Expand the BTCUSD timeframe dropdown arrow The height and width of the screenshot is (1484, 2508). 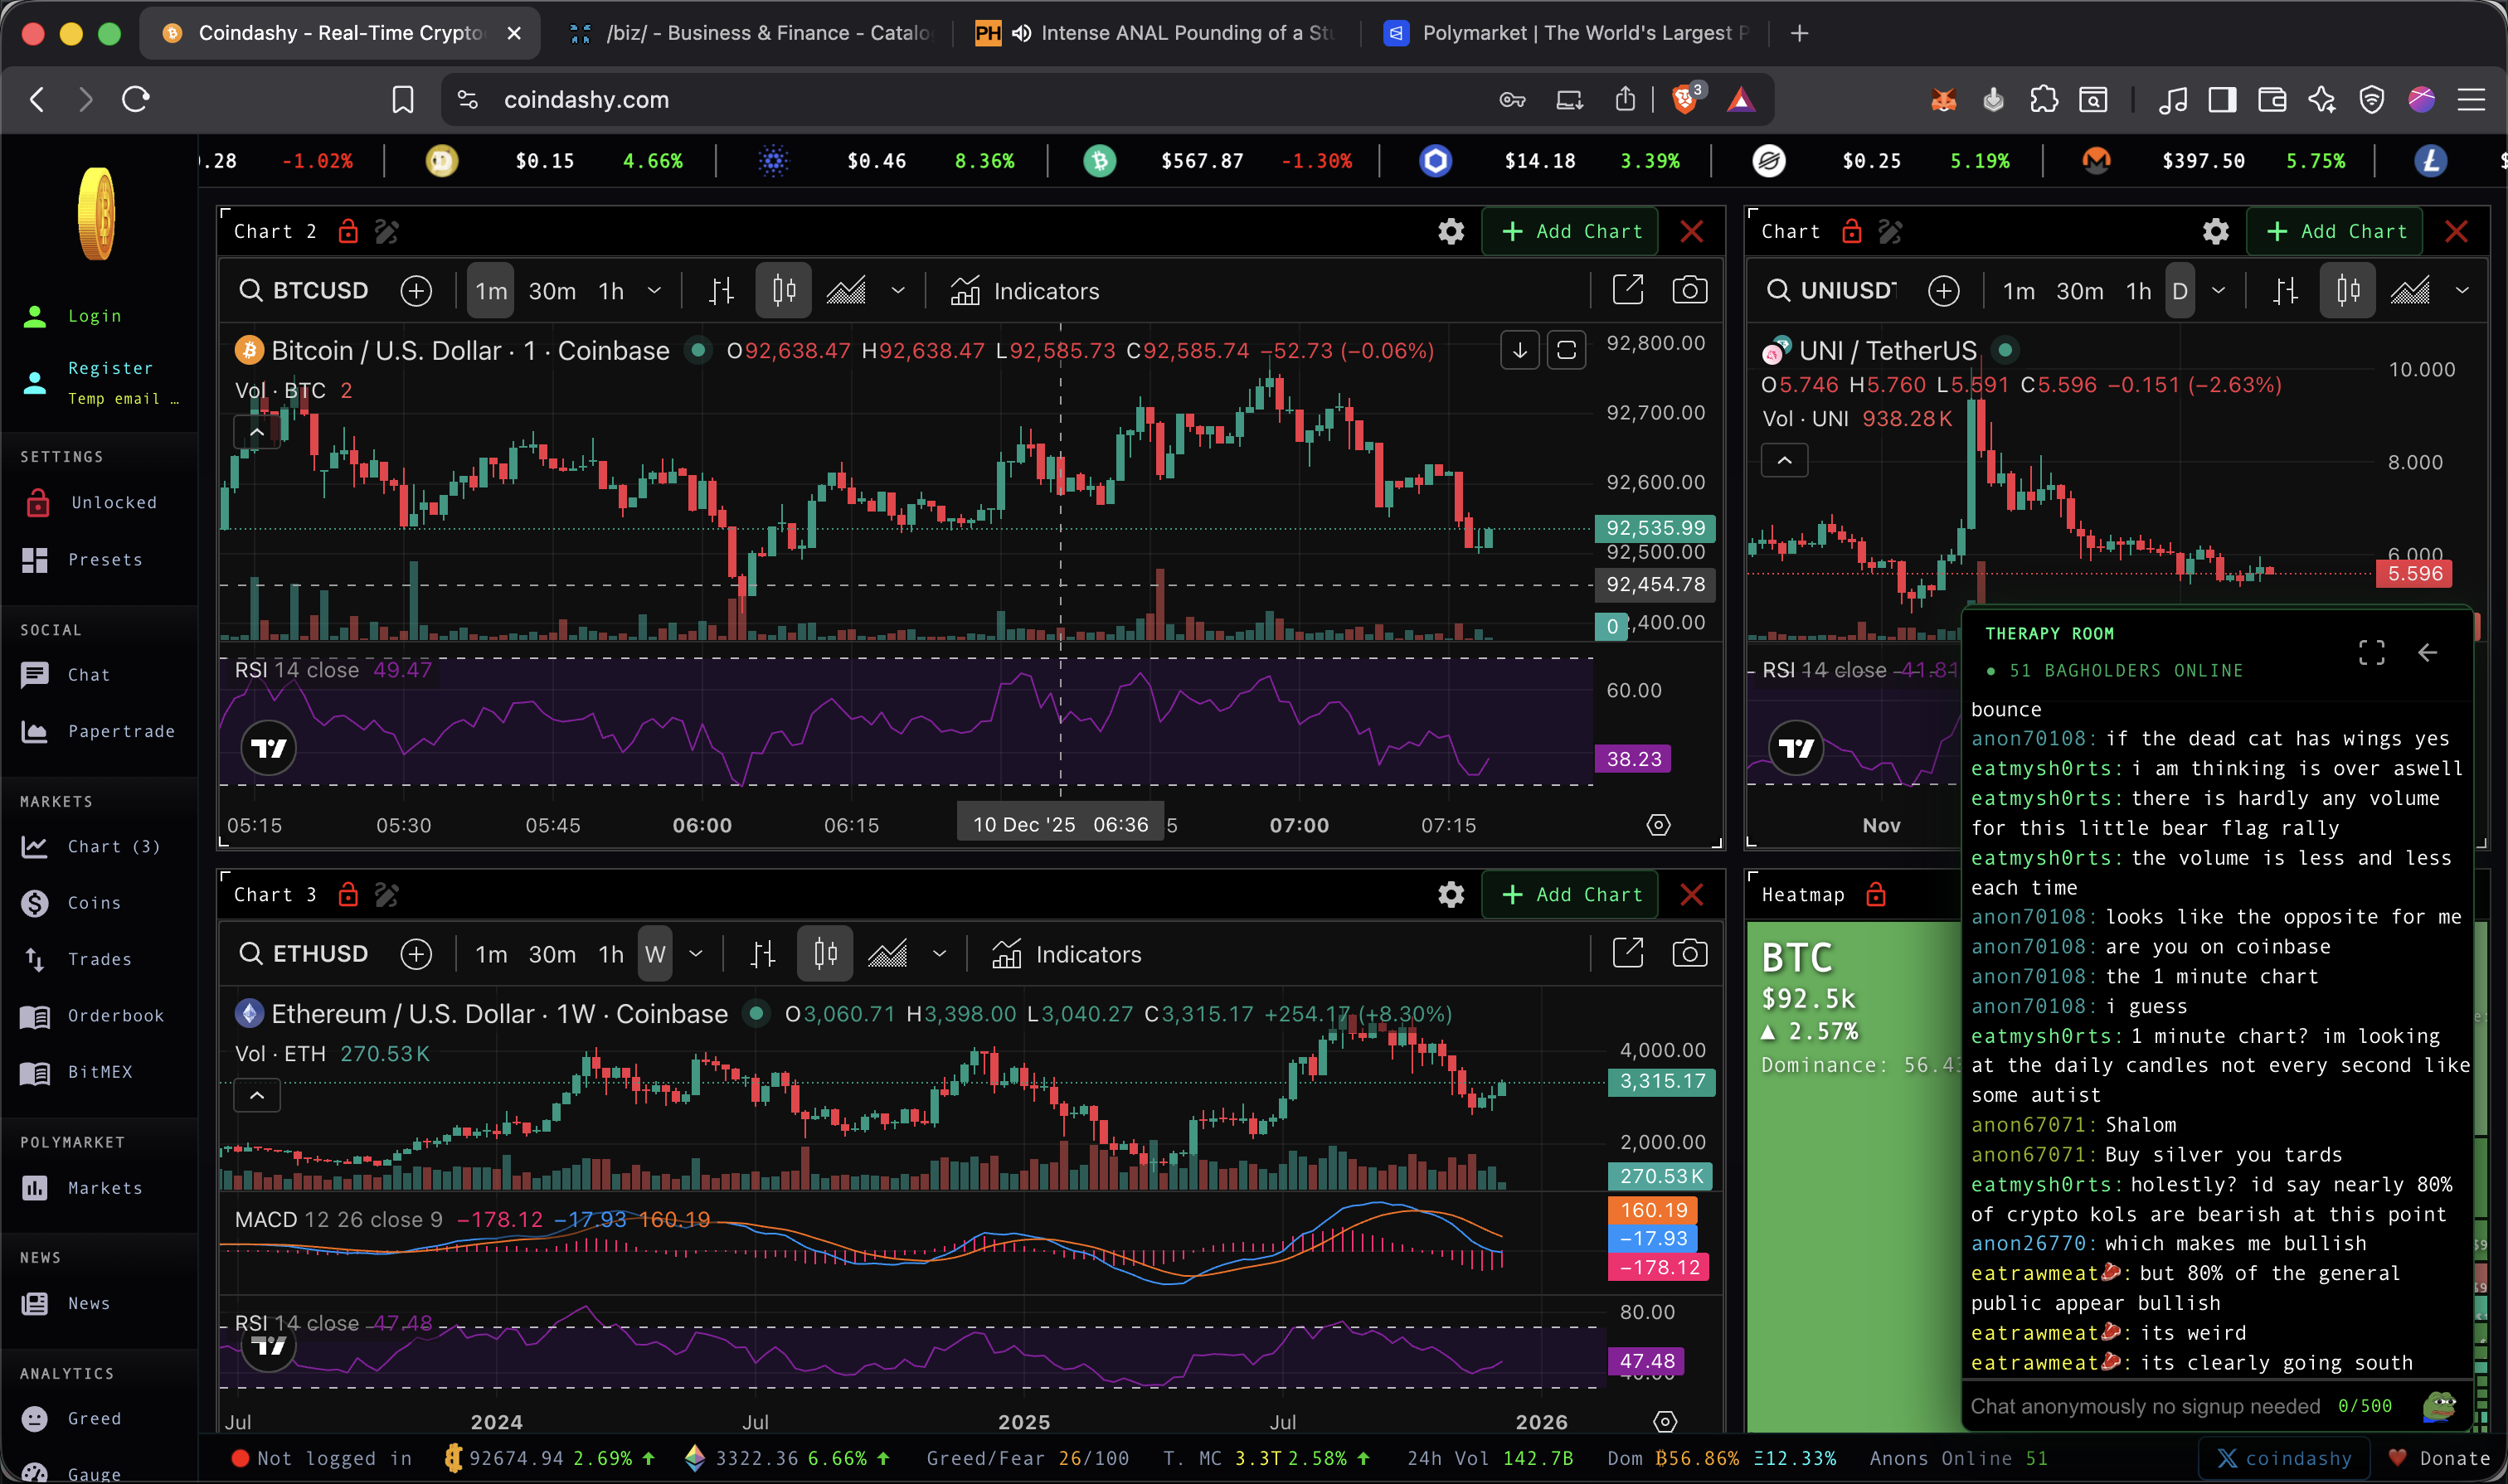(654, 291)
